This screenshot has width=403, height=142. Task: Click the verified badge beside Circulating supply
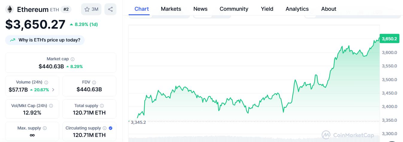[111, 128]
